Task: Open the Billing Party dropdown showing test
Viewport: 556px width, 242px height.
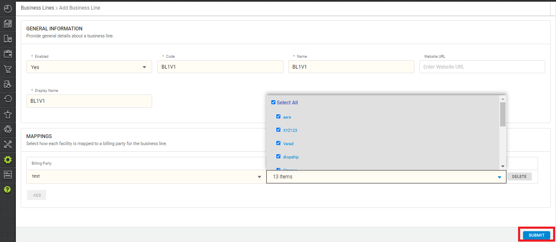Action: tap(146, 177)
